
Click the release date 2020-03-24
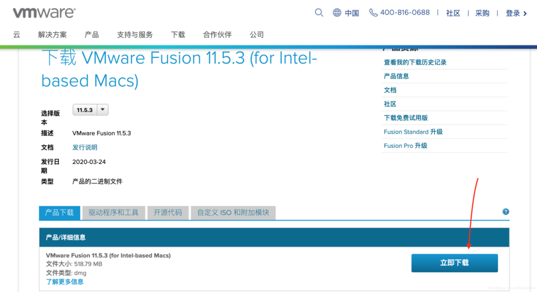[89, 162]
